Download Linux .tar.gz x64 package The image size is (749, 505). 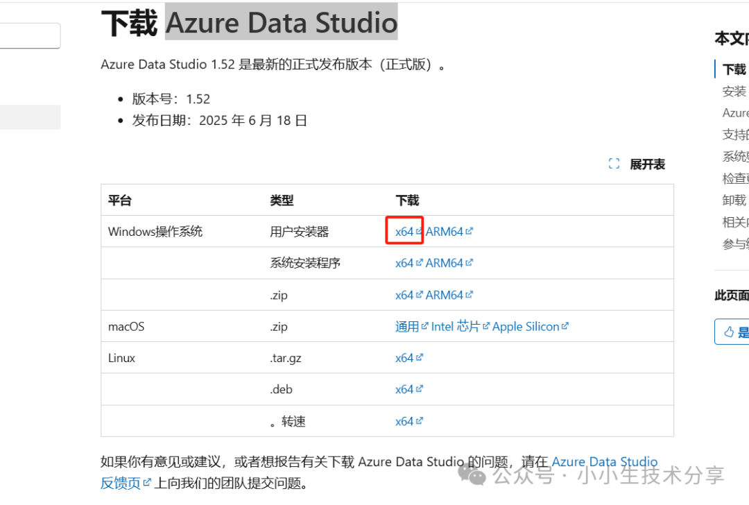(404, 359)
